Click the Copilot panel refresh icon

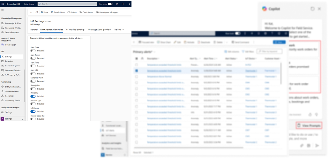click(x=312, y=9)
